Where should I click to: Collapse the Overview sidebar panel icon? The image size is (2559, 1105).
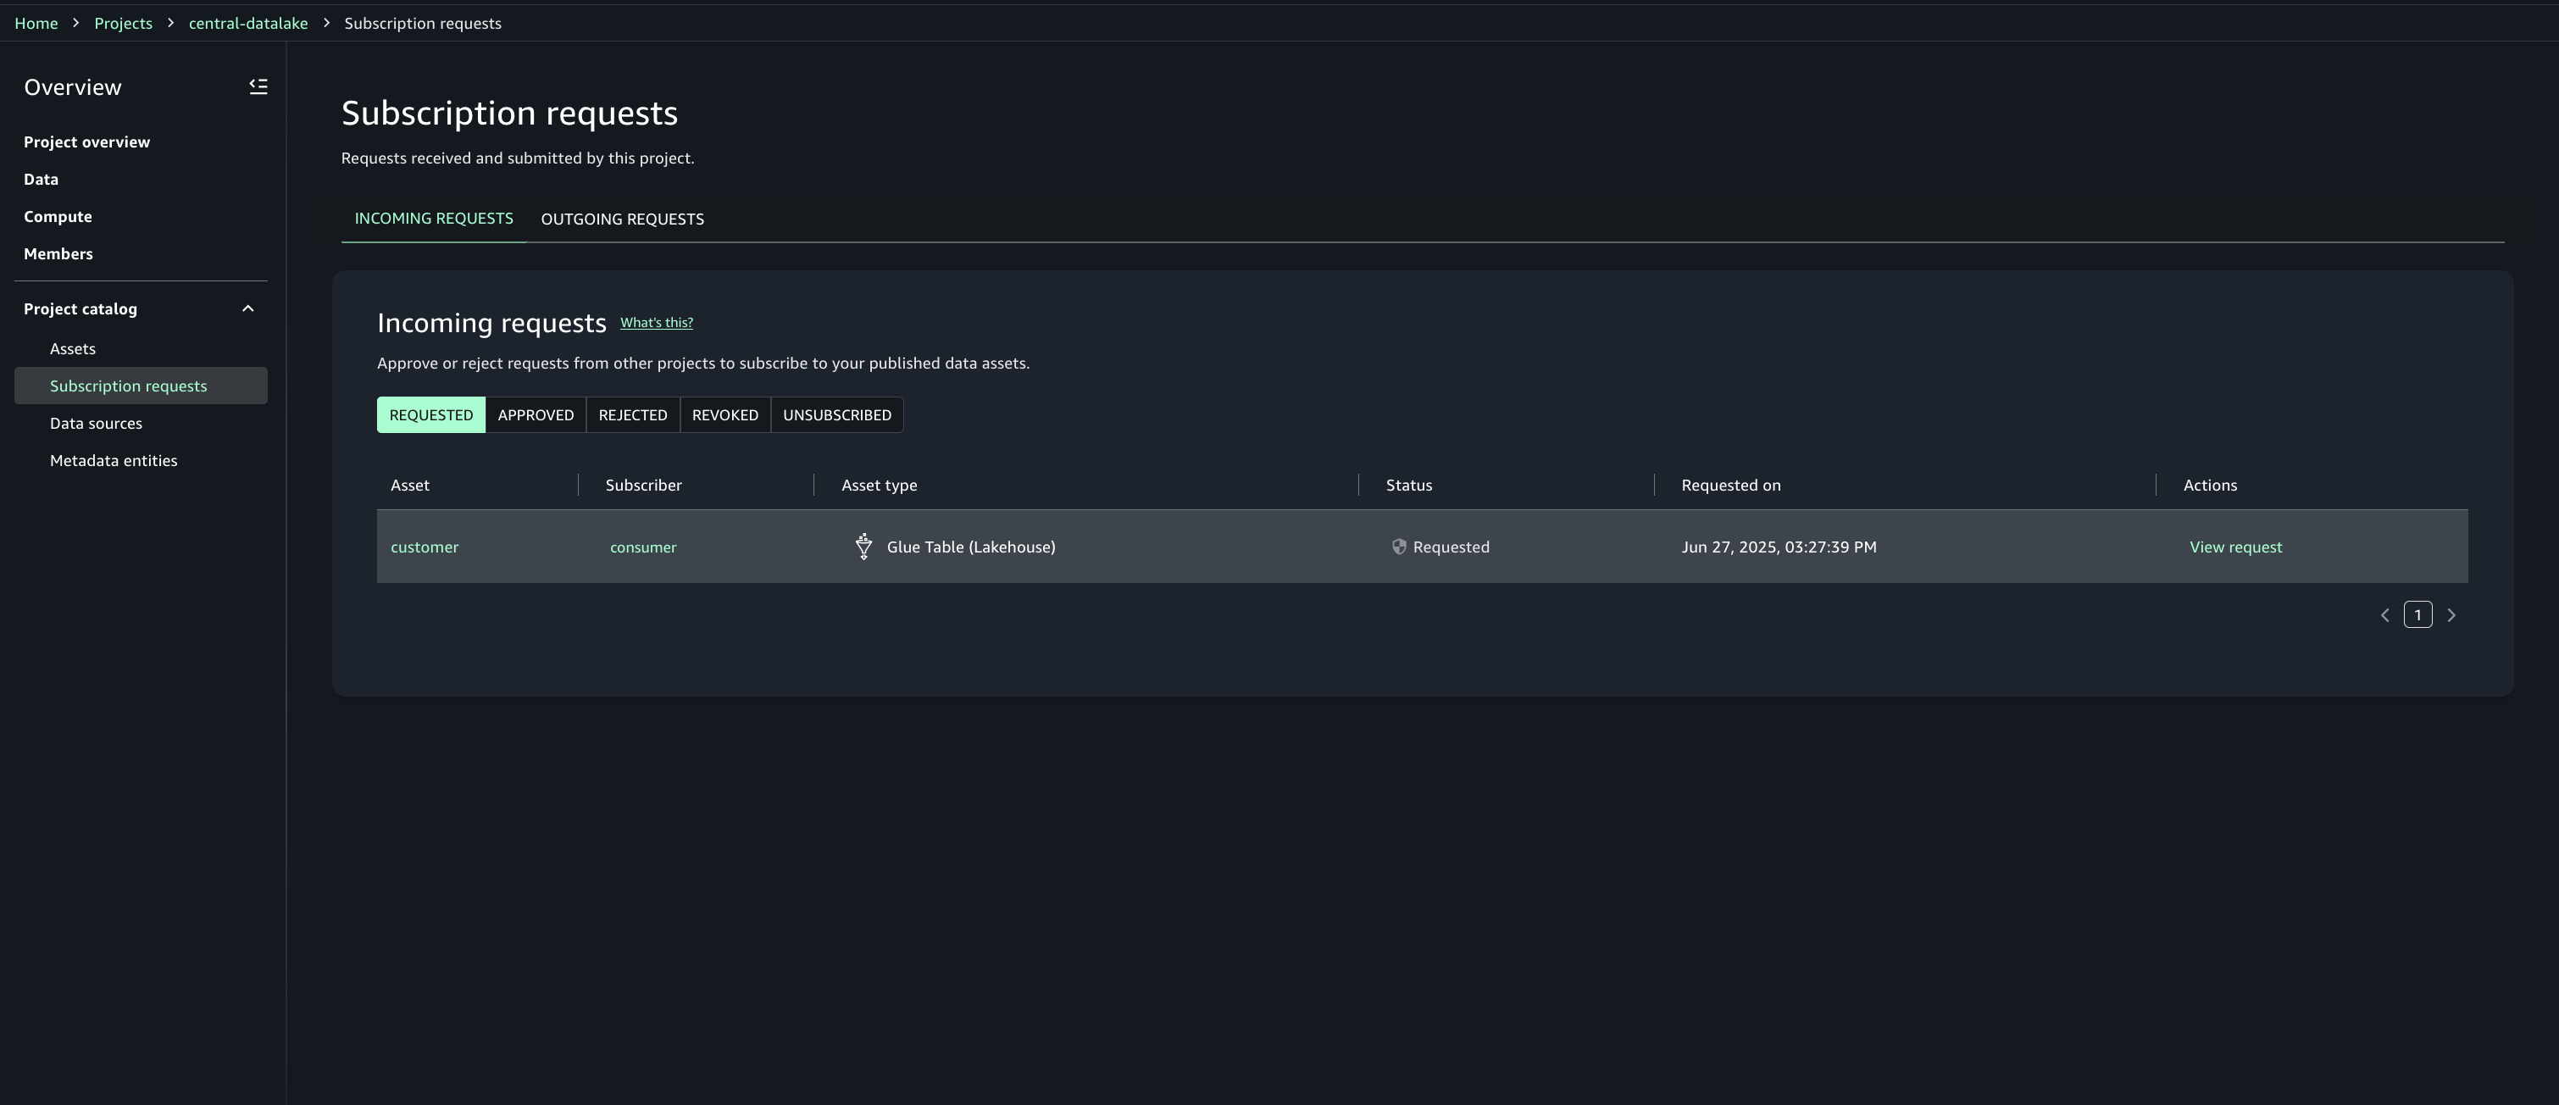258,86
